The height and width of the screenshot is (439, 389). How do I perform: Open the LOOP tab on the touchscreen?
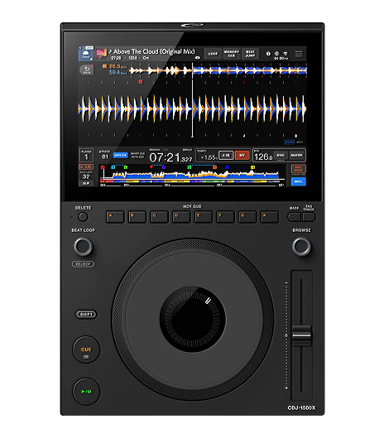pyautogui.click(x=213, y=54)
